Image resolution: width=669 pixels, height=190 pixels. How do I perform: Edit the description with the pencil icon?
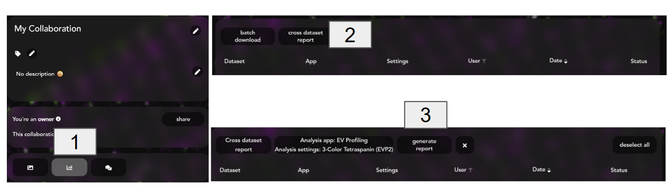[x=197, y=72]
